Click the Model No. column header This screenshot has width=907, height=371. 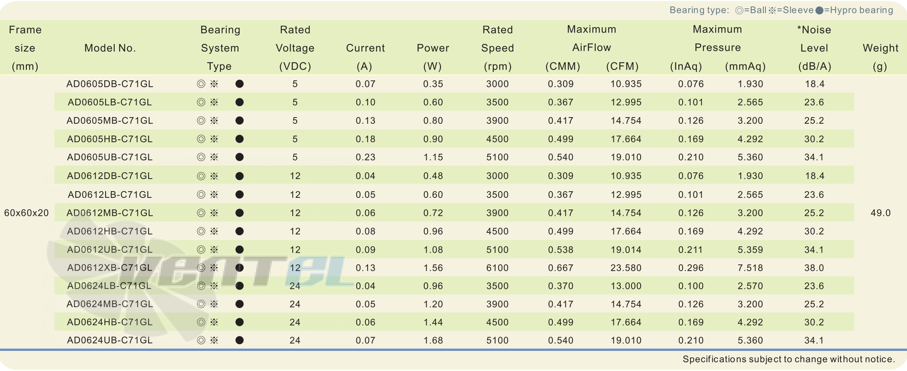tap(110, 48)
